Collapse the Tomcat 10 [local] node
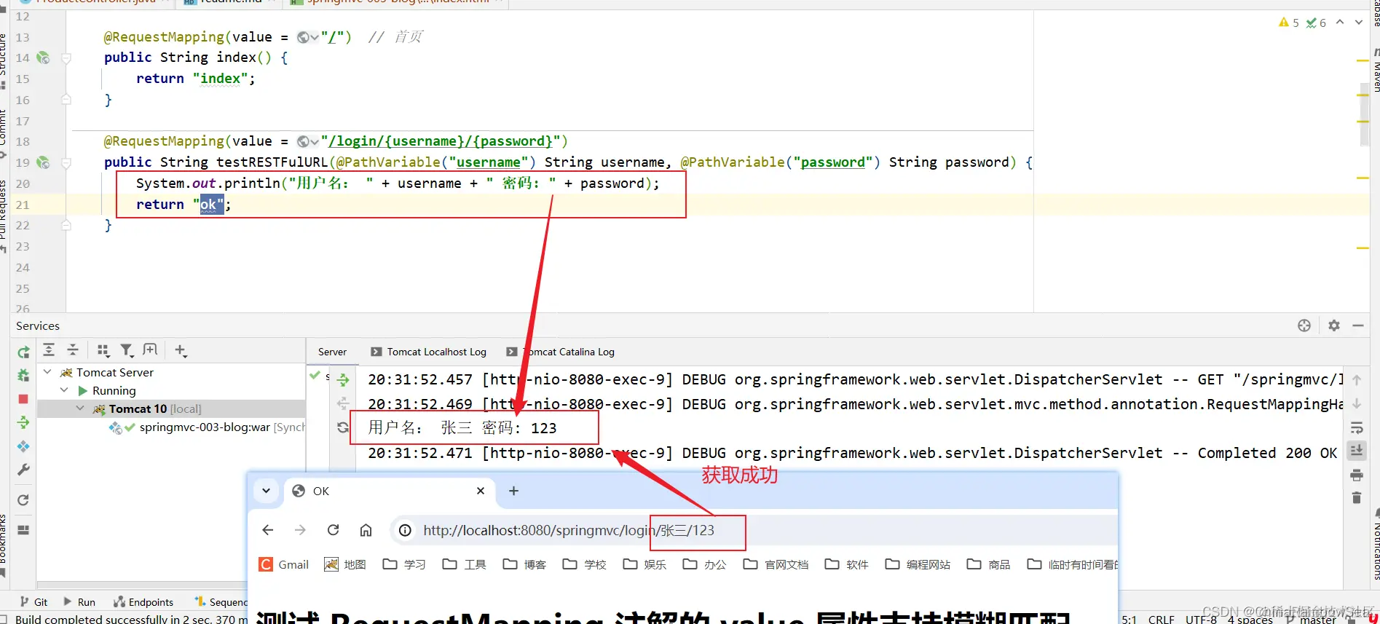 click(x=80, y=408)
